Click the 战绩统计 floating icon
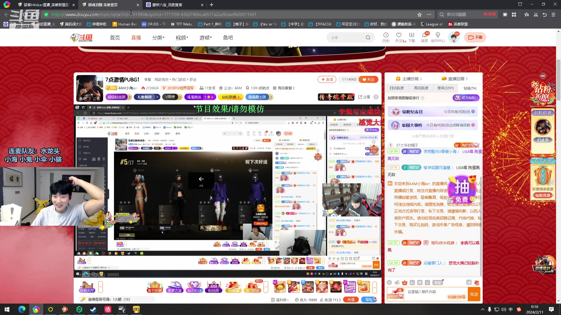561x315 pixels. (x=543, y=265)
